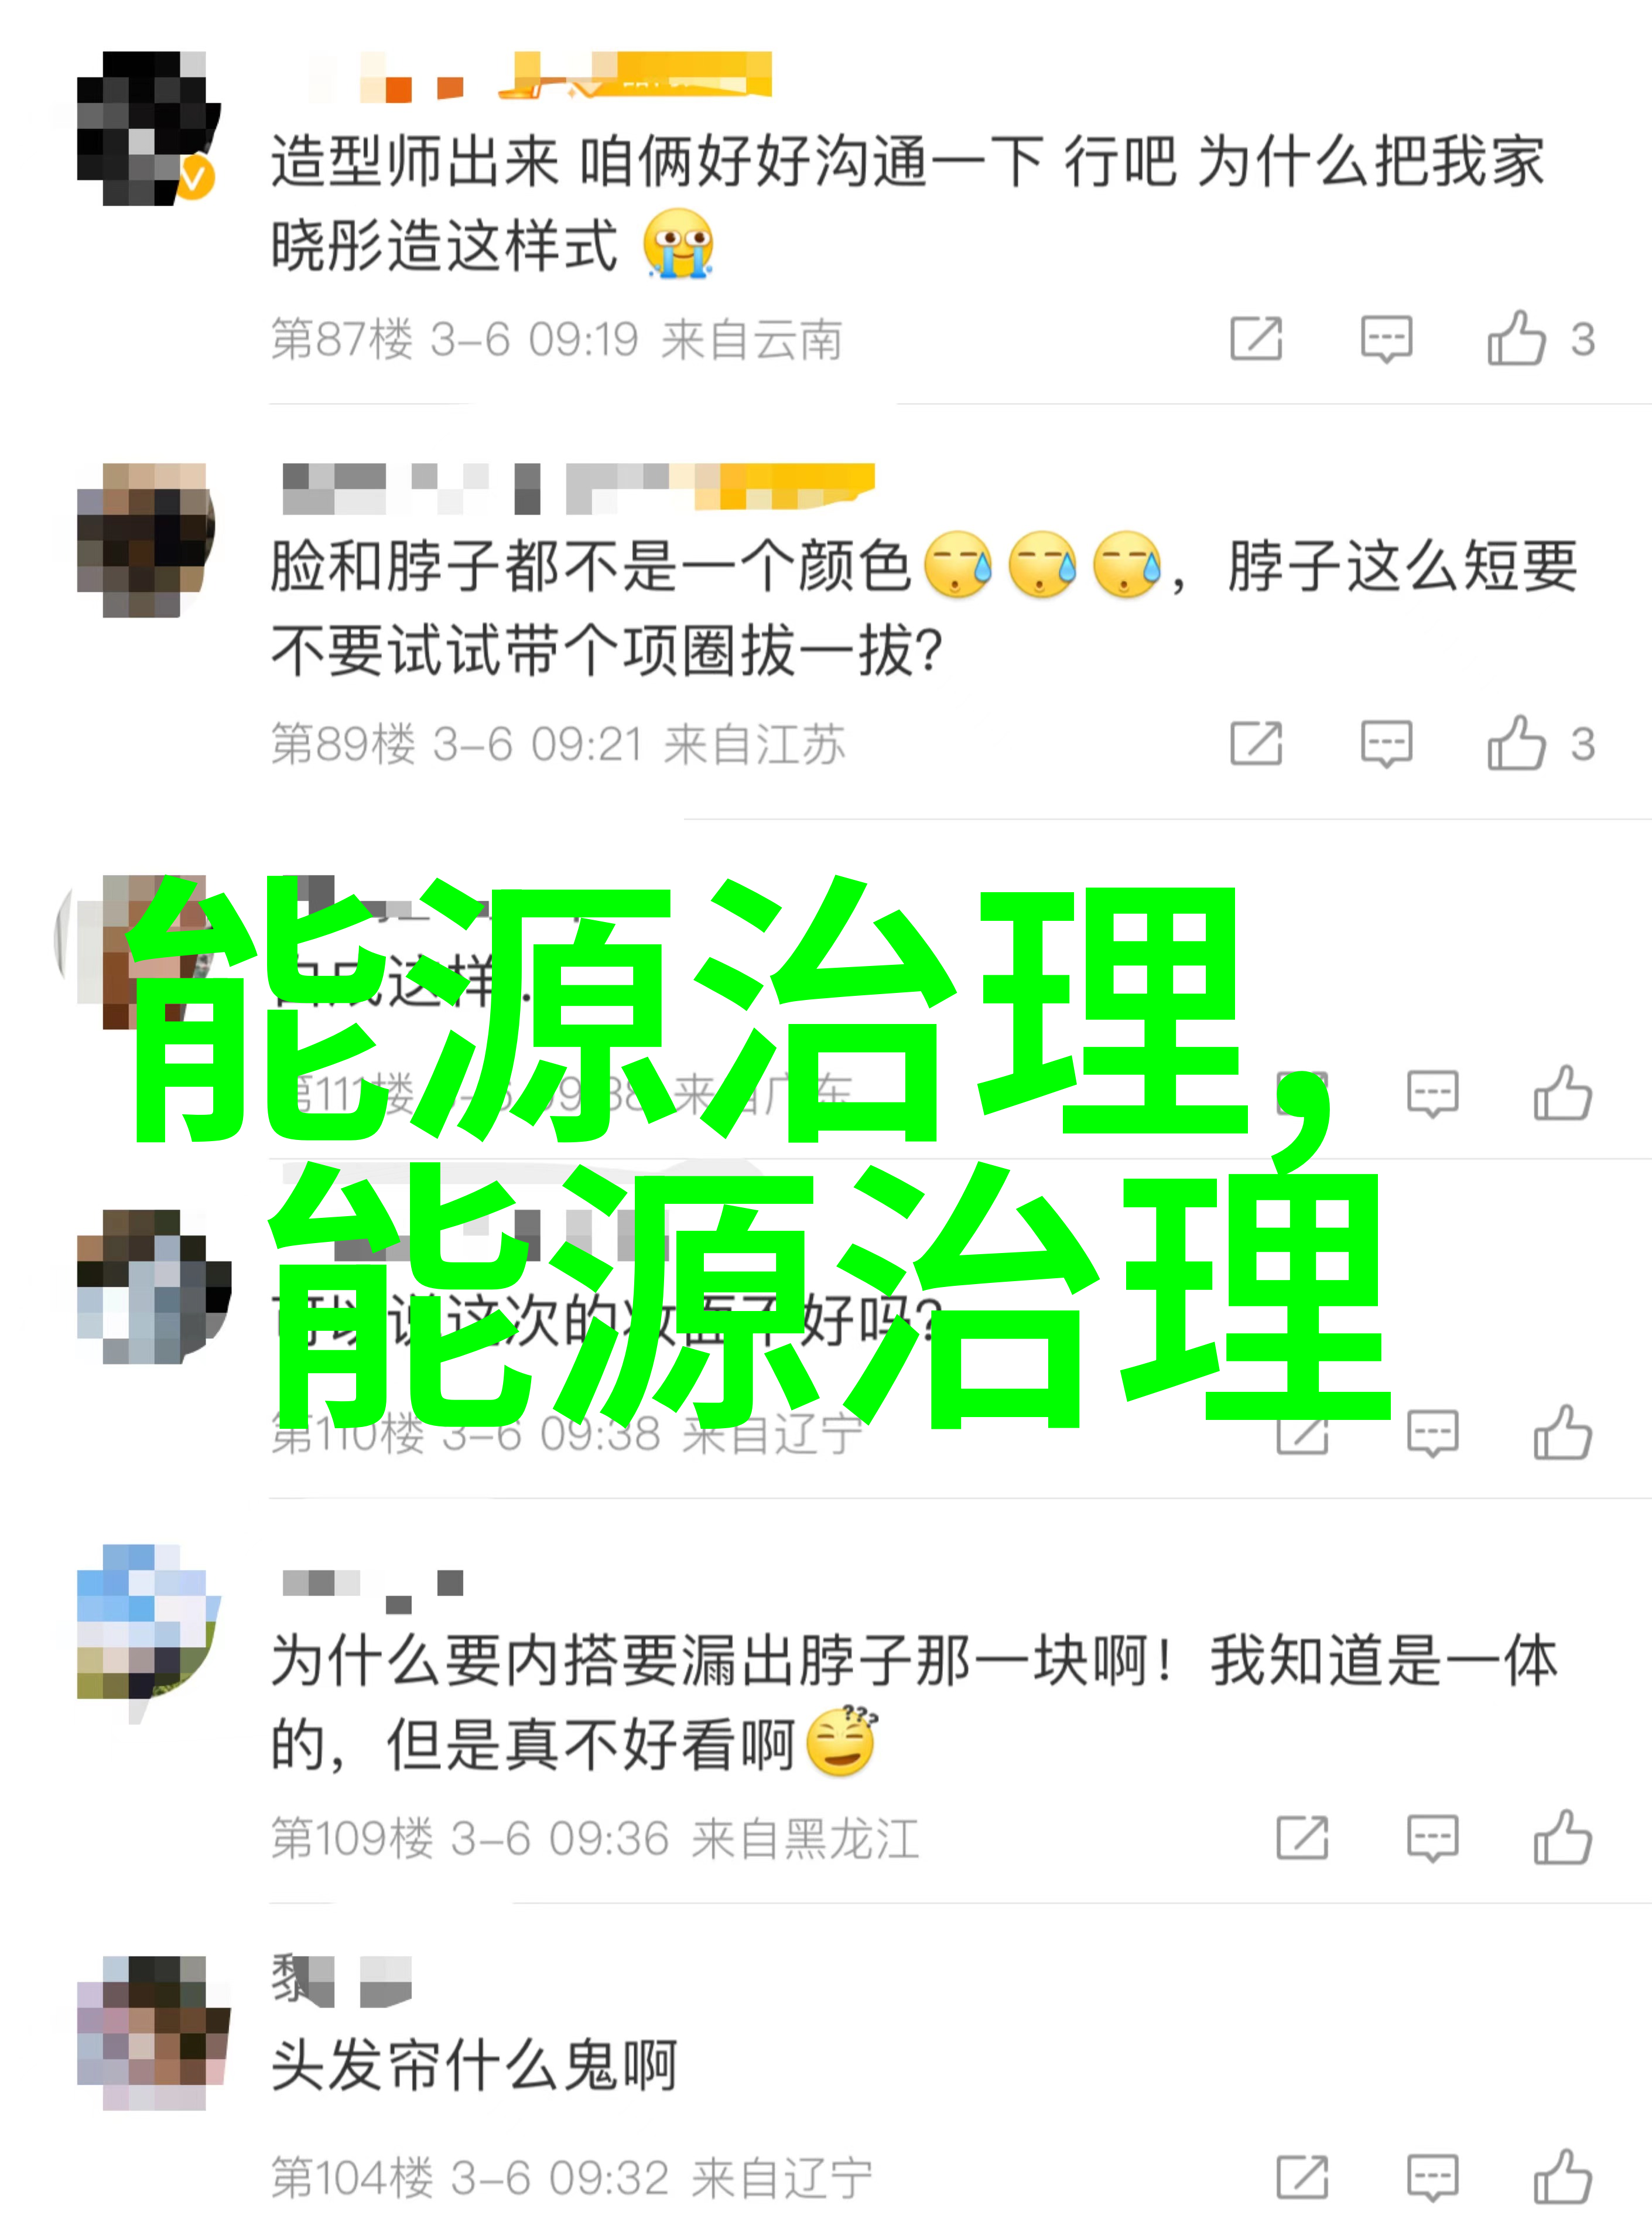Like the floor 111 comment
Viewport: 1652px width, 2236px height.
coord(1562,1093)
